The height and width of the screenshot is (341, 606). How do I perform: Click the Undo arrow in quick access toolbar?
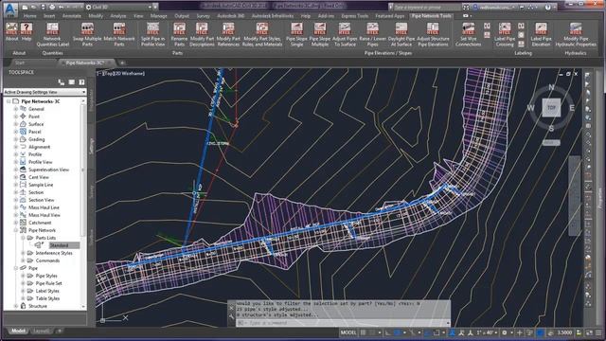tap(61, 7)
